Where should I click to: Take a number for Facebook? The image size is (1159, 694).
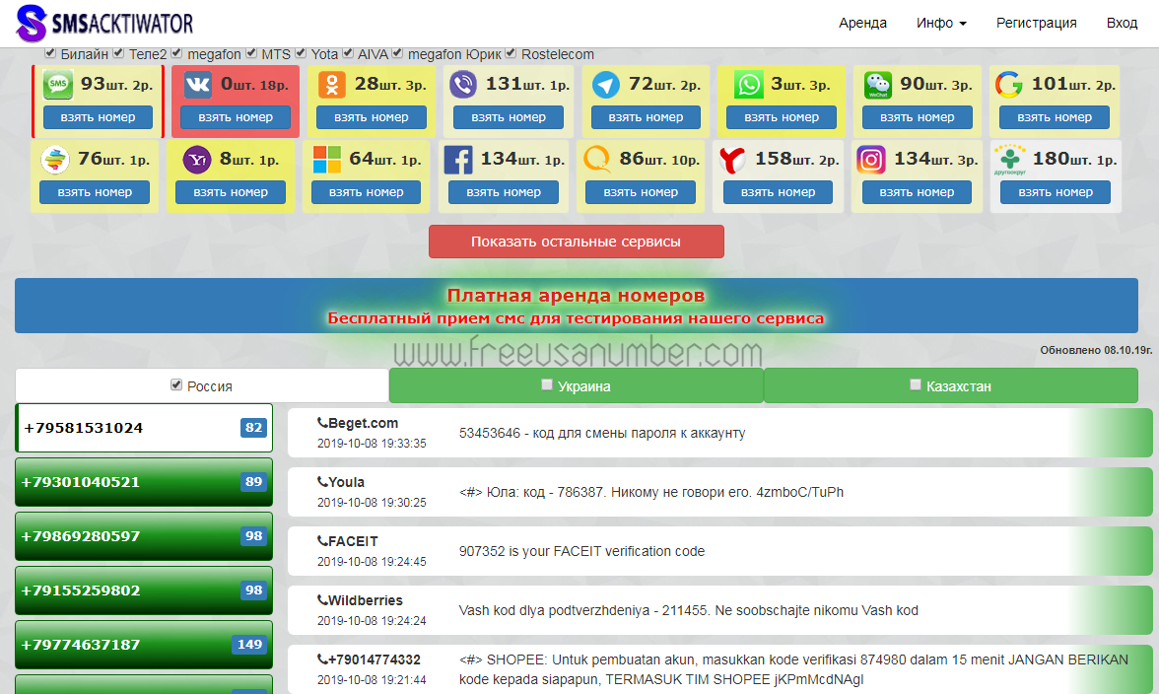click(x=504, y=192)
